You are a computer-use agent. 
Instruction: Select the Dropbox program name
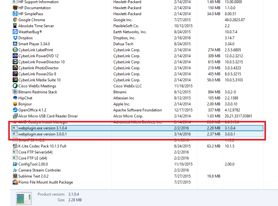tap(26, 38)
